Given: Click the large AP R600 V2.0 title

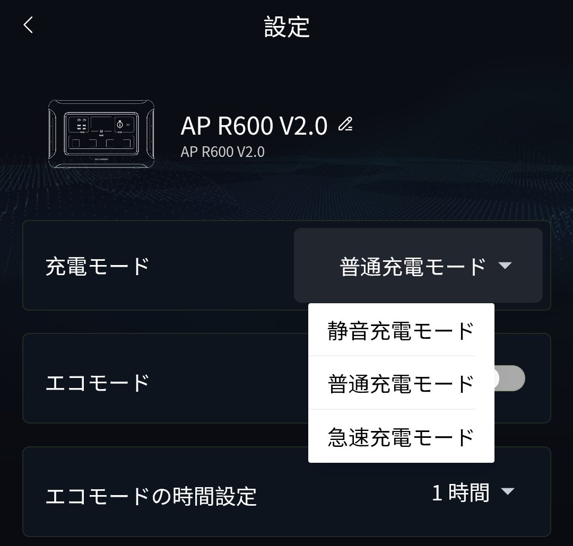Looking at the screenshot, I should (x=254, y=126).
